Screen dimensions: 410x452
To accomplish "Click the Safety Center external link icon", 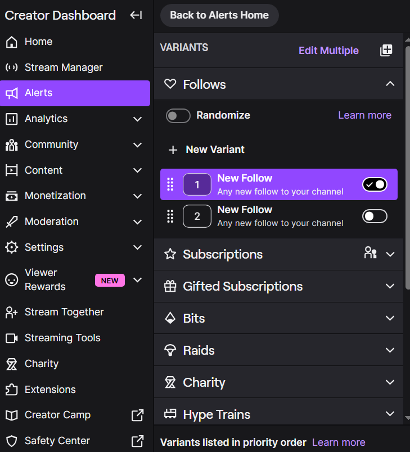I will [137, 441].
